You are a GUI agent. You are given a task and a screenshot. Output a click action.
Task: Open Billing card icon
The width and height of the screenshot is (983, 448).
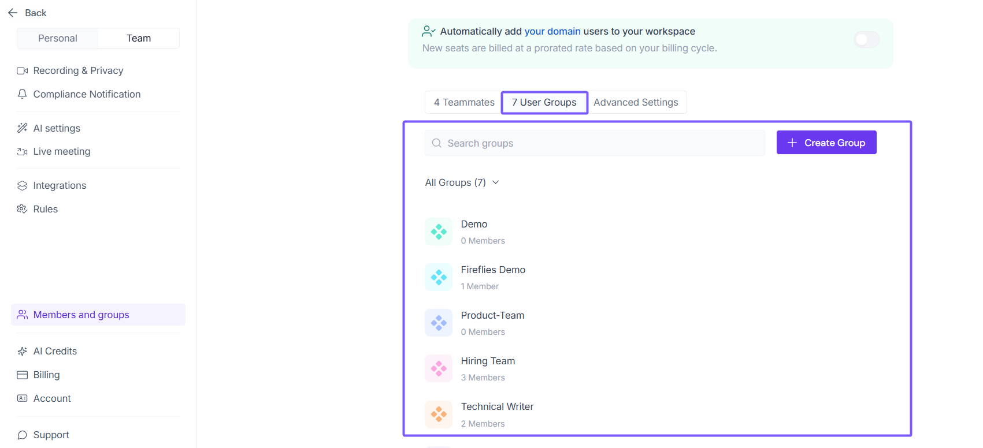(23, 375)
